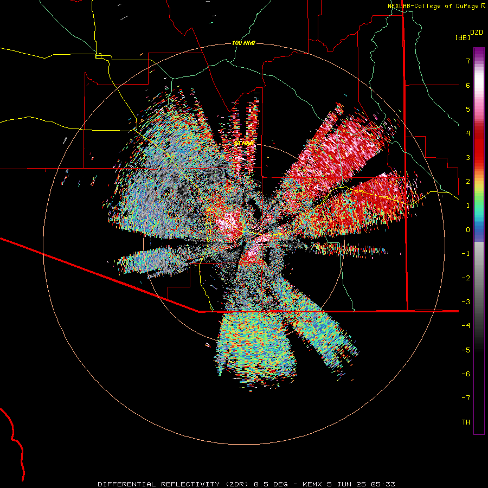Click the -1 scale value

coord(466,254)
